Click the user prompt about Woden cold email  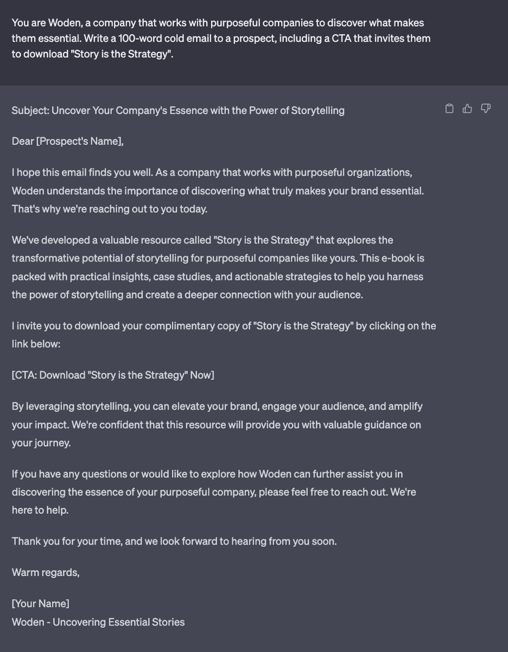[x=221, y=39]
